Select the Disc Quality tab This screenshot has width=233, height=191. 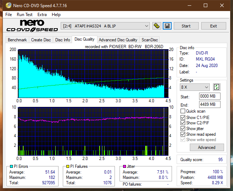85,39
